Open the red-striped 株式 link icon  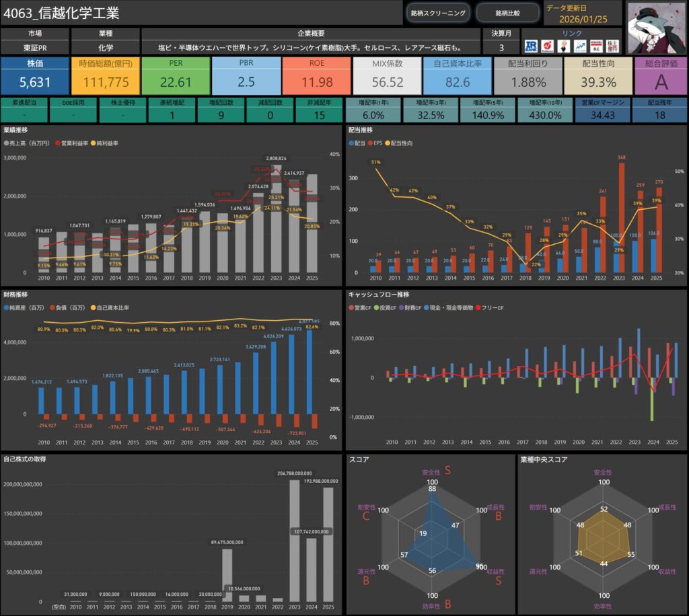[595, 46]
